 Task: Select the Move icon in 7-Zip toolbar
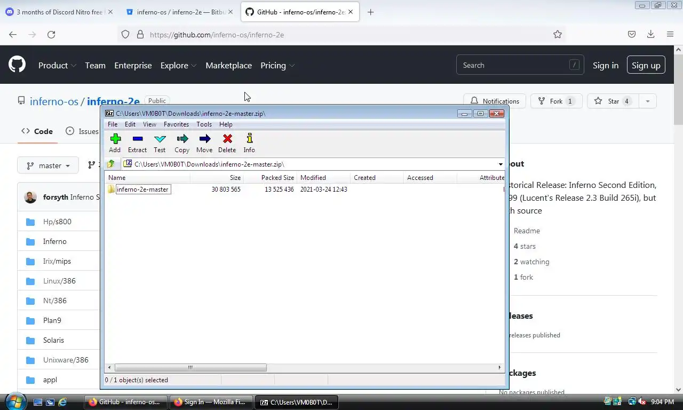[204, 143]
